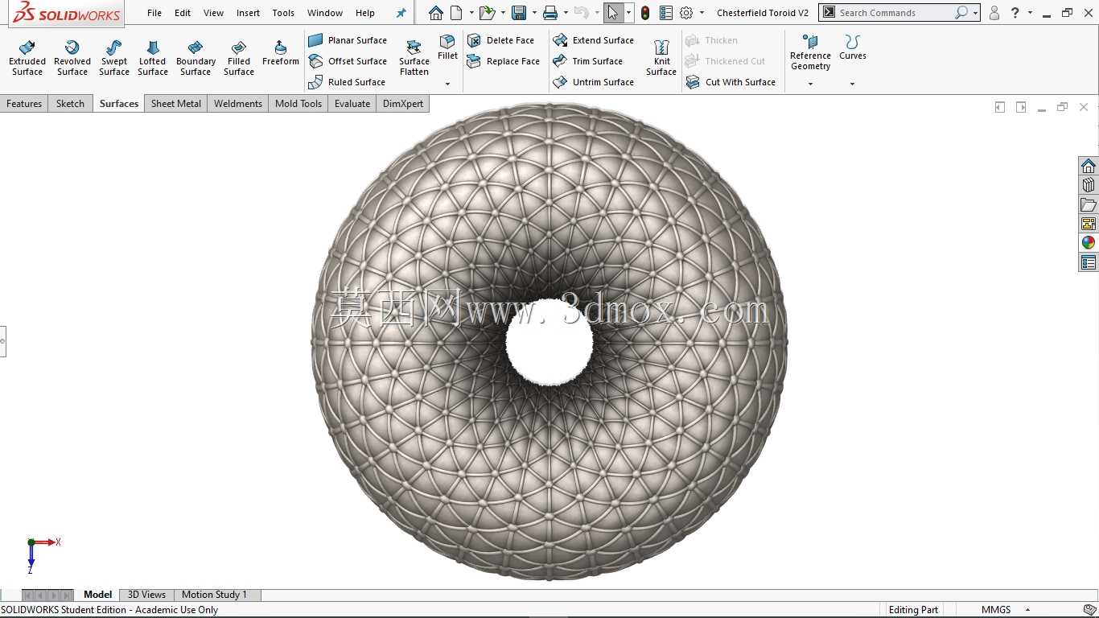Expand the Help question mark dropdown
1099x618 pixels.
[x=1030, y=13]
